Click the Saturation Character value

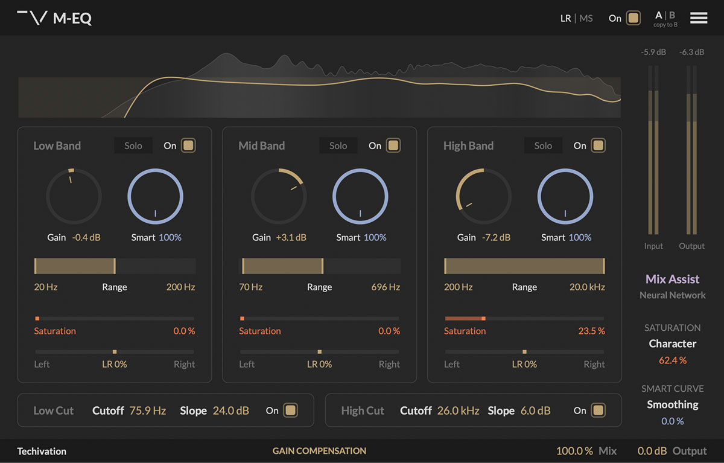point(672,360)
